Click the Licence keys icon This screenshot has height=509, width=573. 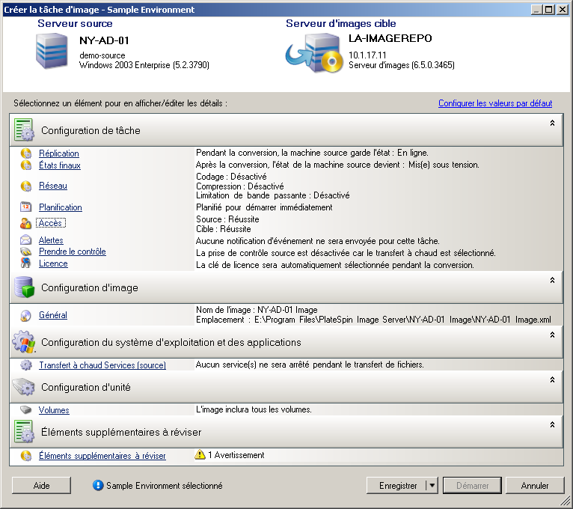pos(26,263)
